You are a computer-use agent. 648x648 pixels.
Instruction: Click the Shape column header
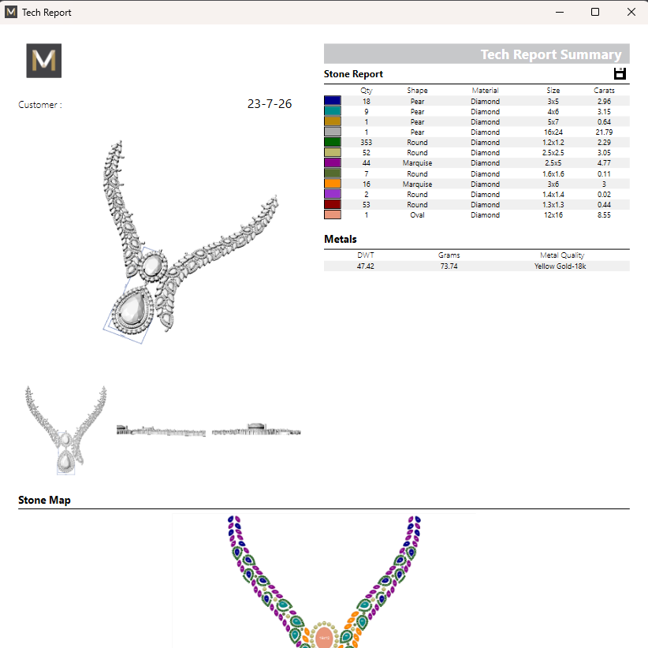pos(417,91)
